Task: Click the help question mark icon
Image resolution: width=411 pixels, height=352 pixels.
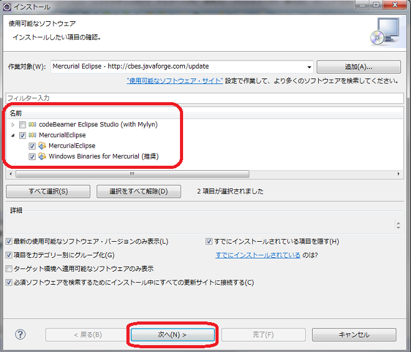Action: tap(20, 335)
